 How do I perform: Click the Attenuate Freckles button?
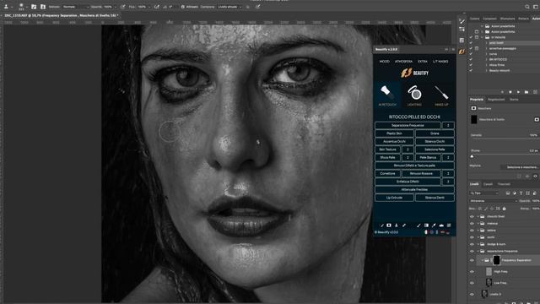414,189
